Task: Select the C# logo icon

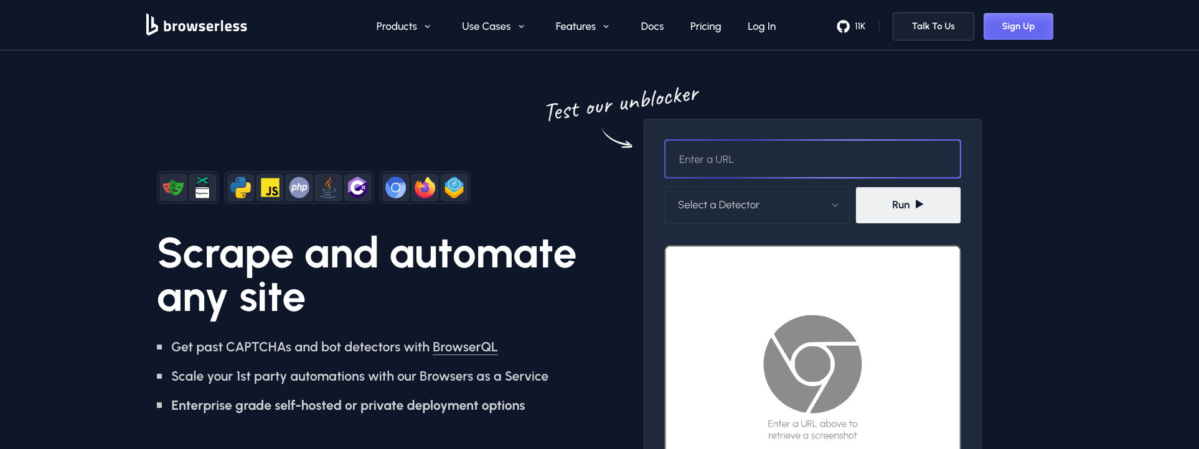Action: [358, 187]
